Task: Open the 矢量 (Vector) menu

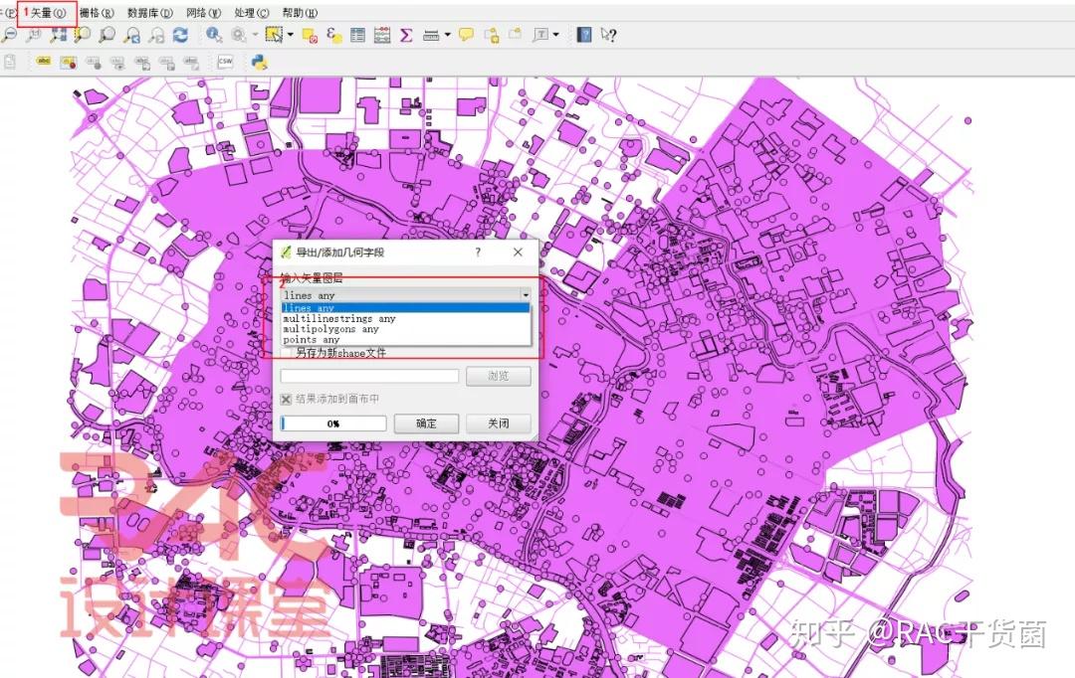Action: [x=48, y=13]
